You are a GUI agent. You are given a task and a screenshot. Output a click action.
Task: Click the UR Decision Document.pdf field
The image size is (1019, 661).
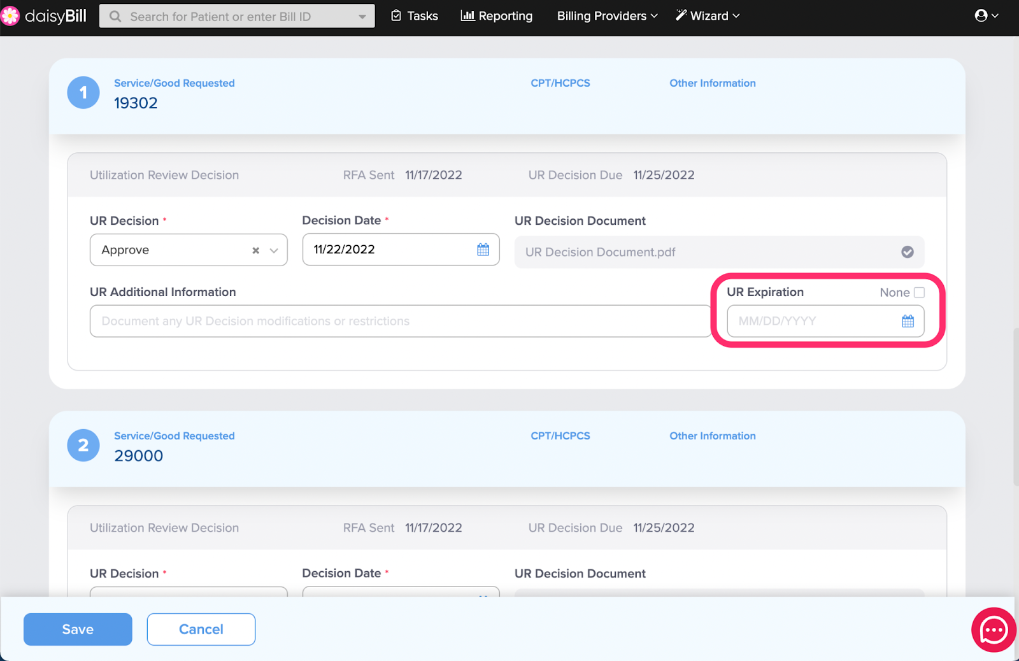719,252
